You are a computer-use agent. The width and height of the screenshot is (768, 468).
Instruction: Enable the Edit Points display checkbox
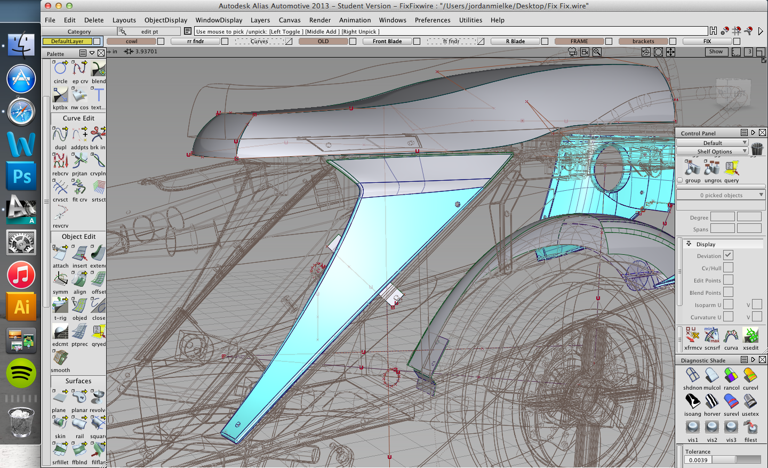(728, 280)
